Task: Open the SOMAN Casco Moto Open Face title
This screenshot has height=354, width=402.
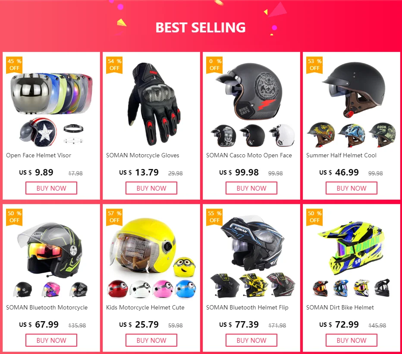Action: click(249, 155)
